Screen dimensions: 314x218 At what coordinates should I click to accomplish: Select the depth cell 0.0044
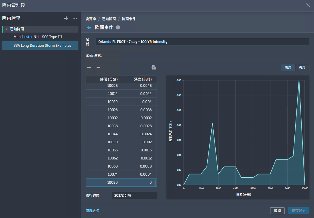coord(137,94)
